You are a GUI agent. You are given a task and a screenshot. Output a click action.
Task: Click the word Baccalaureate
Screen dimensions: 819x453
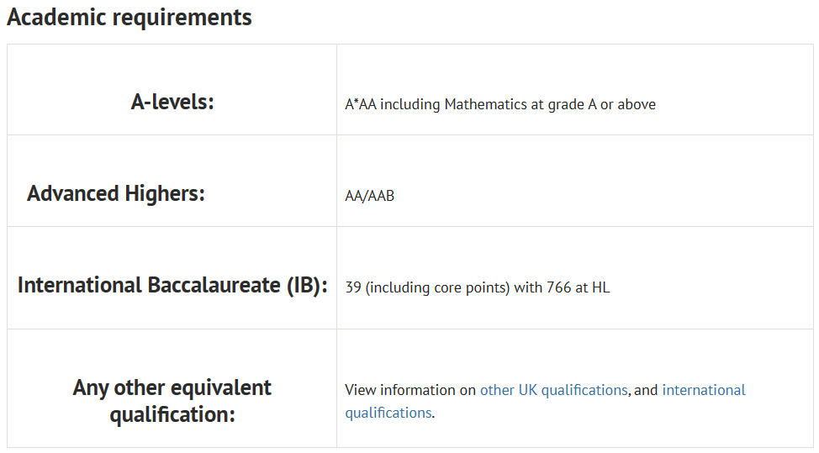214,286
